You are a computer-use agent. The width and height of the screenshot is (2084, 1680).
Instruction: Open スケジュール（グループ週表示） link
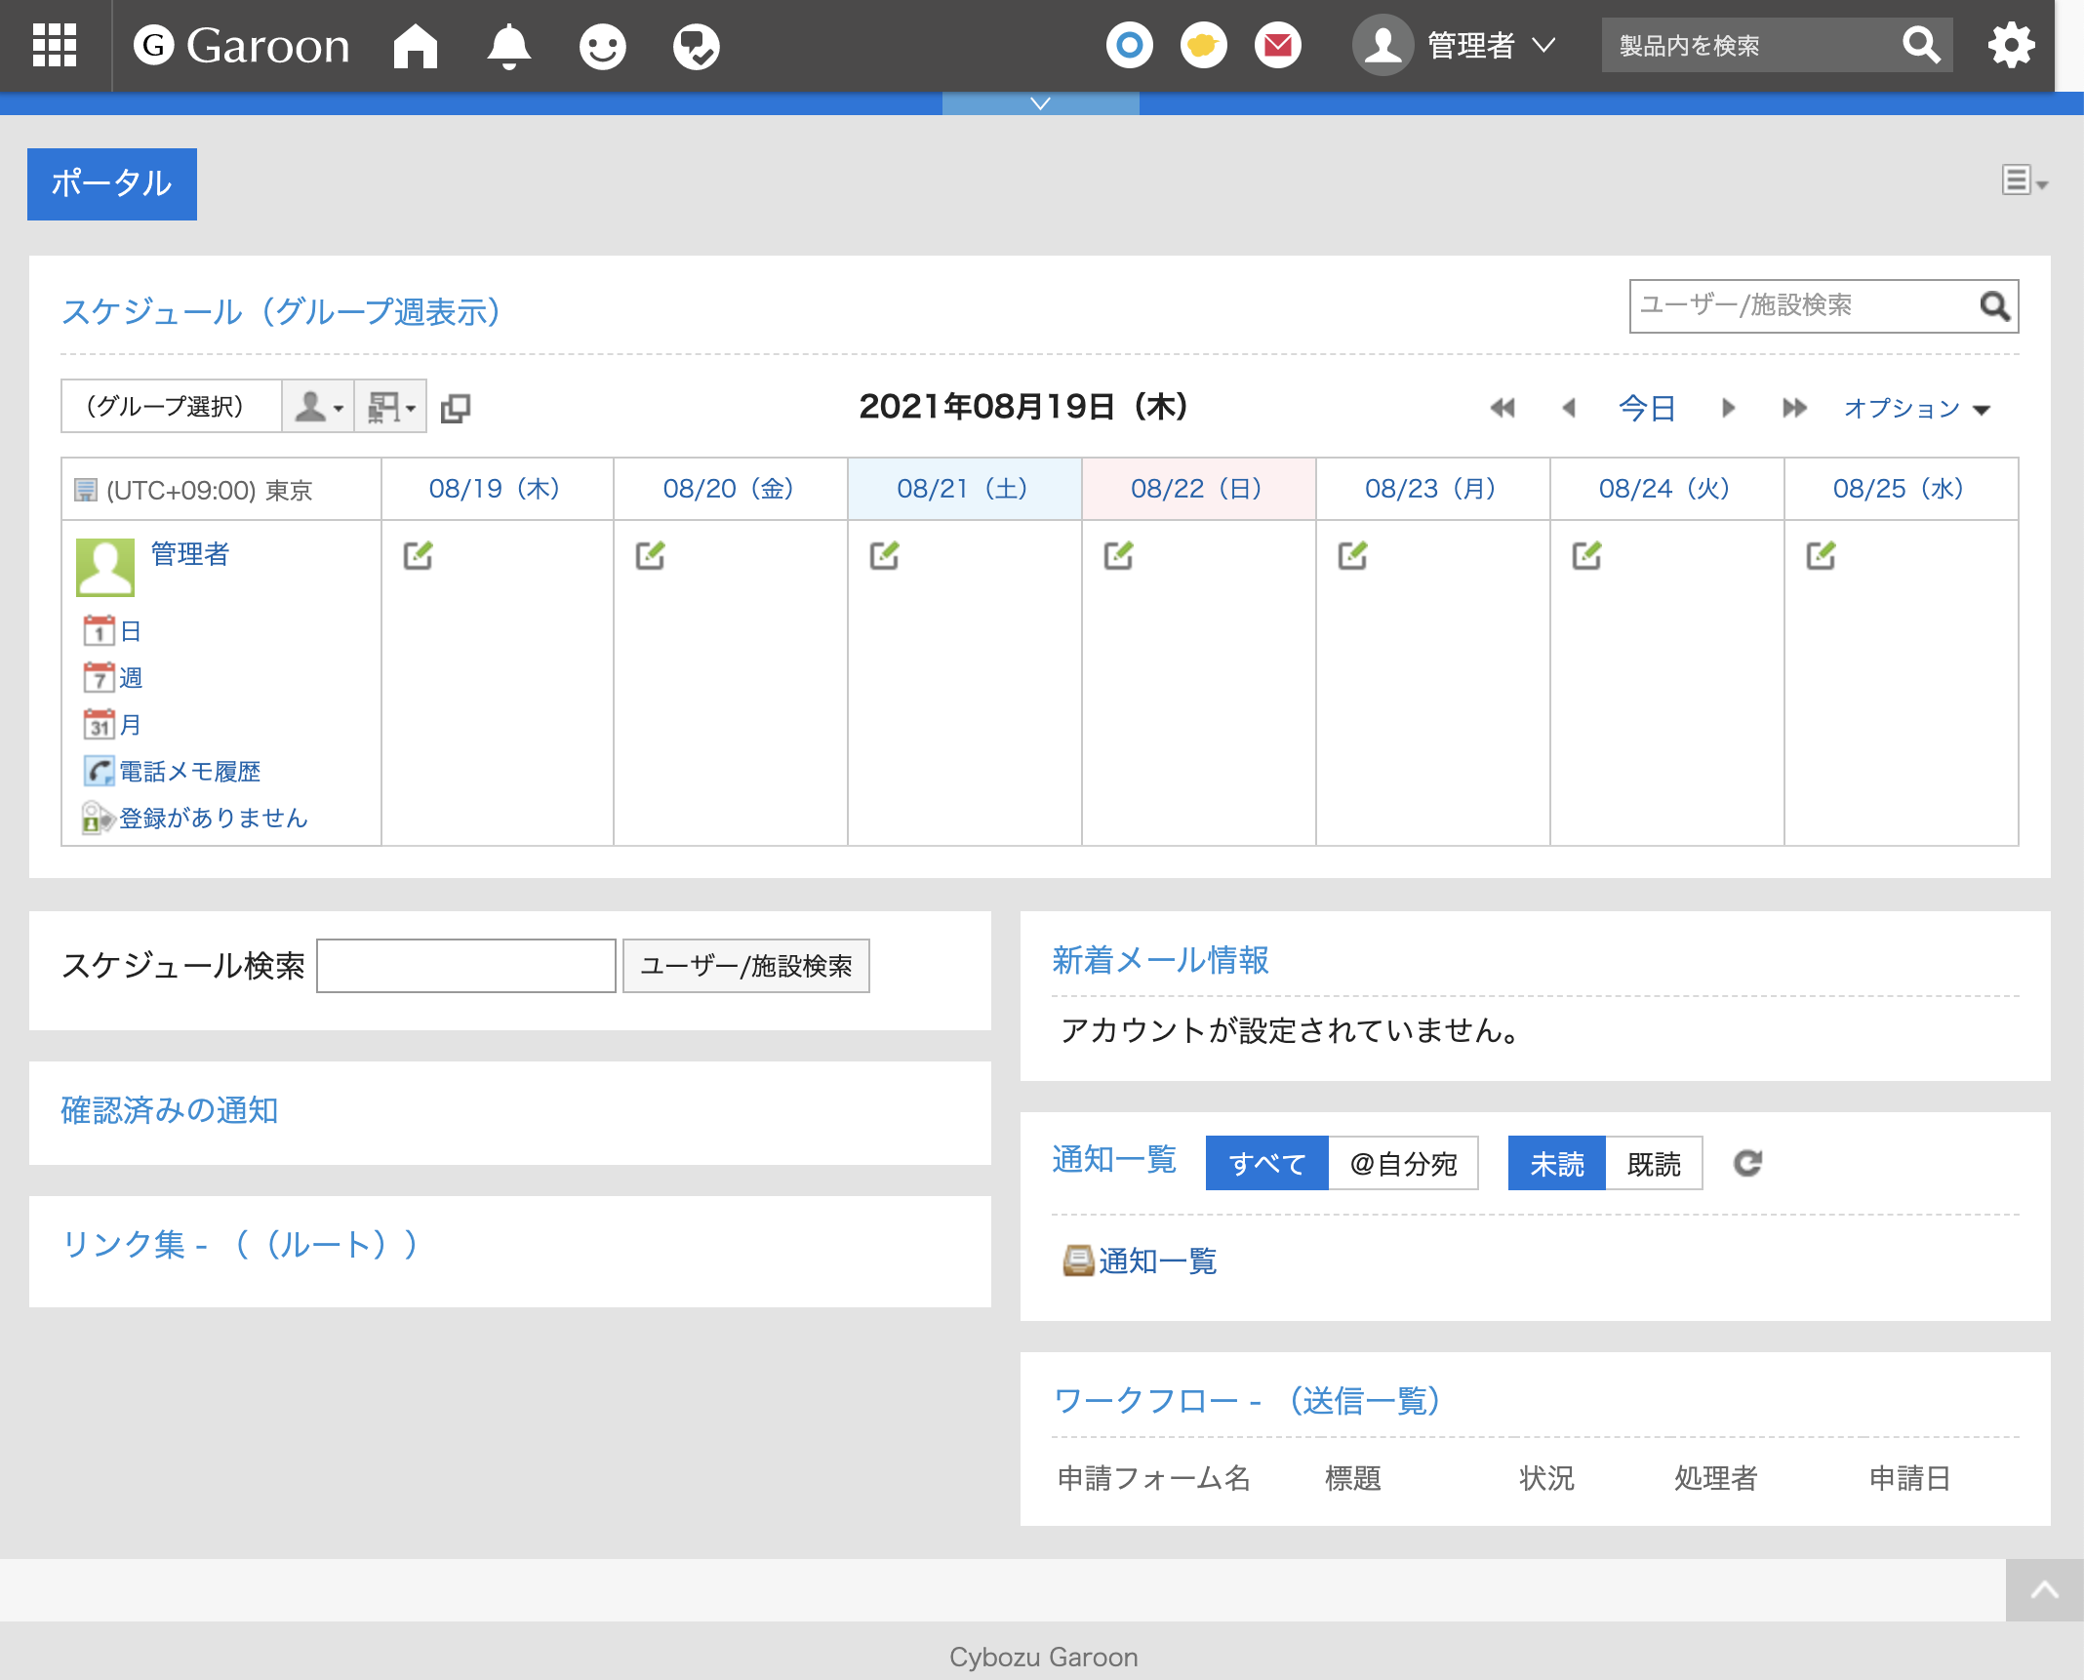click(281, 311)
